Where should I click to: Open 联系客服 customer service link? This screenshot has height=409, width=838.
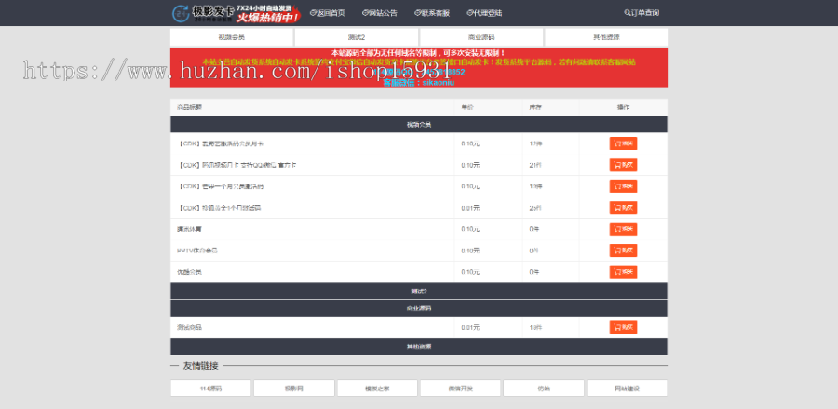pyautogui.click(x=432, y=13)
